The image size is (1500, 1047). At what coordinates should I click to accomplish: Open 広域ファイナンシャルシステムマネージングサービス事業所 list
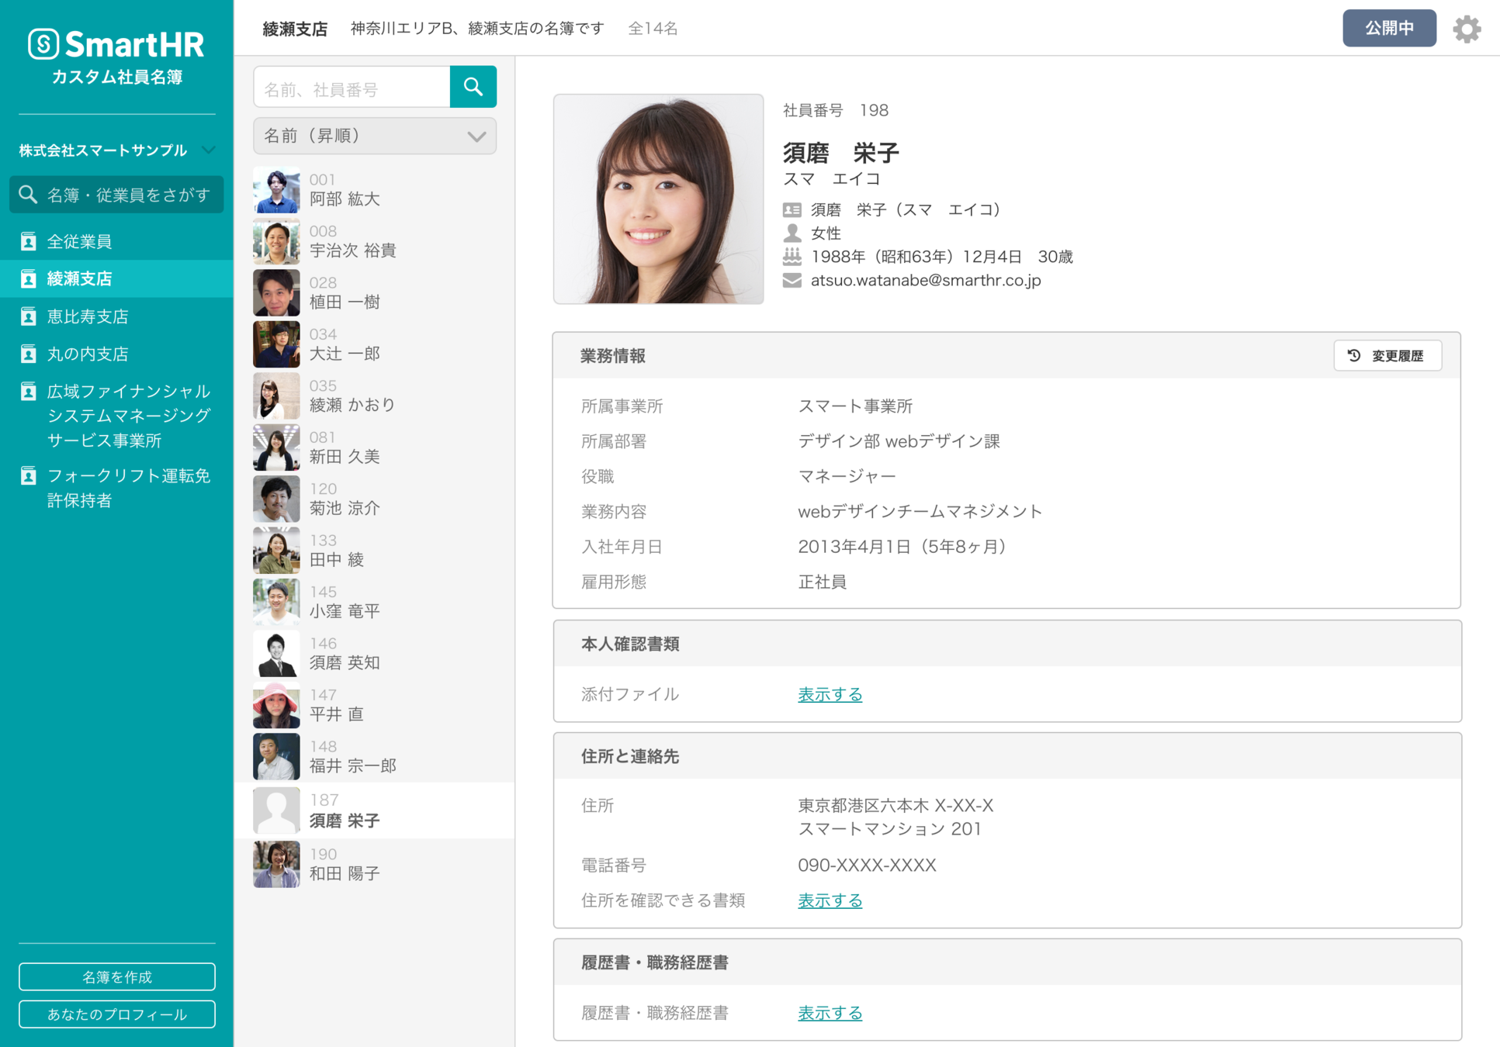click(128, 416)
